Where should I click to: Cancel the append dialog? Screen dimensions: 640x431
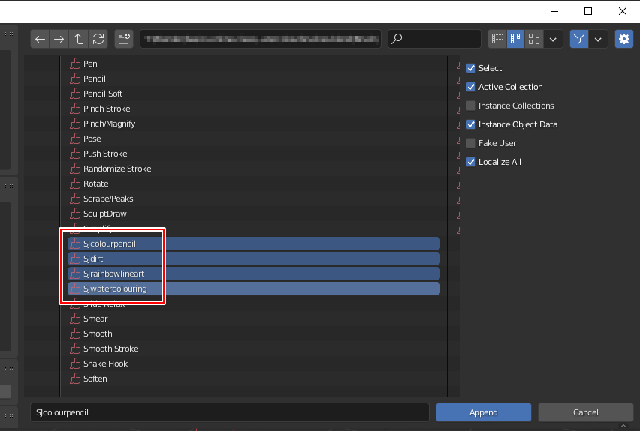[585, 412]
